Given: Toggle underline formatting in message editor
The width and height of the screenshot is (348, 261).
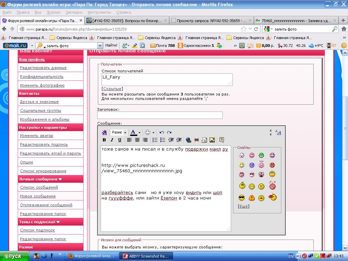Looking at the screenshot, I should click(120, 140).
